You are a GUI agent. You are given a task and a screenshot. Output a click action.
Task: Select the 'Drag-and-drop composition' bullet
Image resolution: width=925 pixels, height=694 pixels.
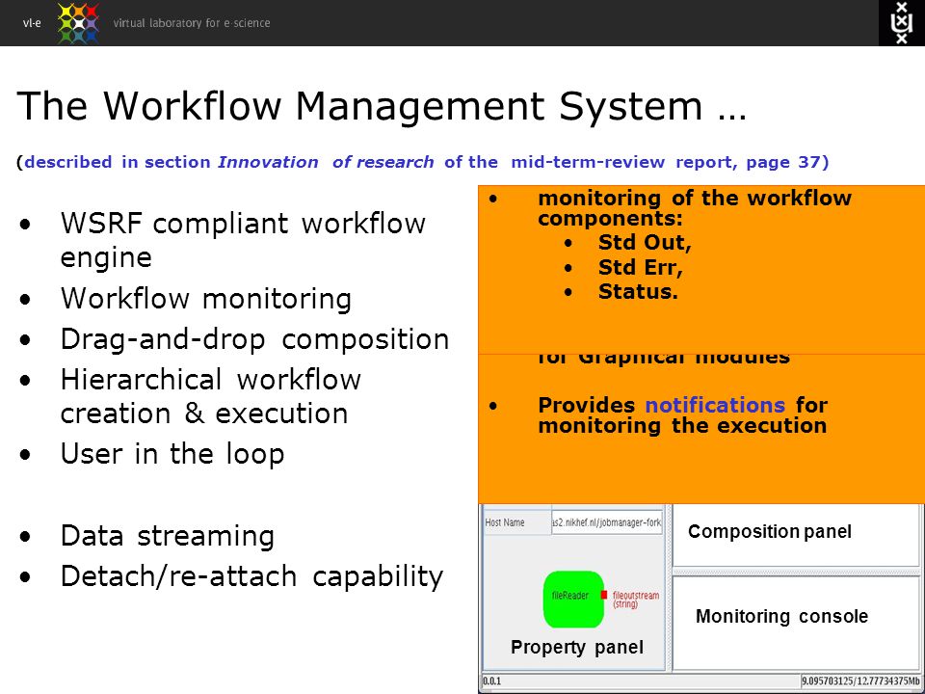click(254, 339)
